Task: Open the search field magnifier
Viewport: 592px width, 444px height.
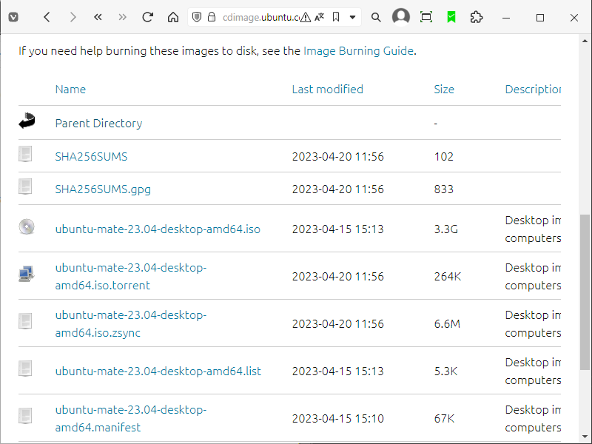Action: [376, 17]
